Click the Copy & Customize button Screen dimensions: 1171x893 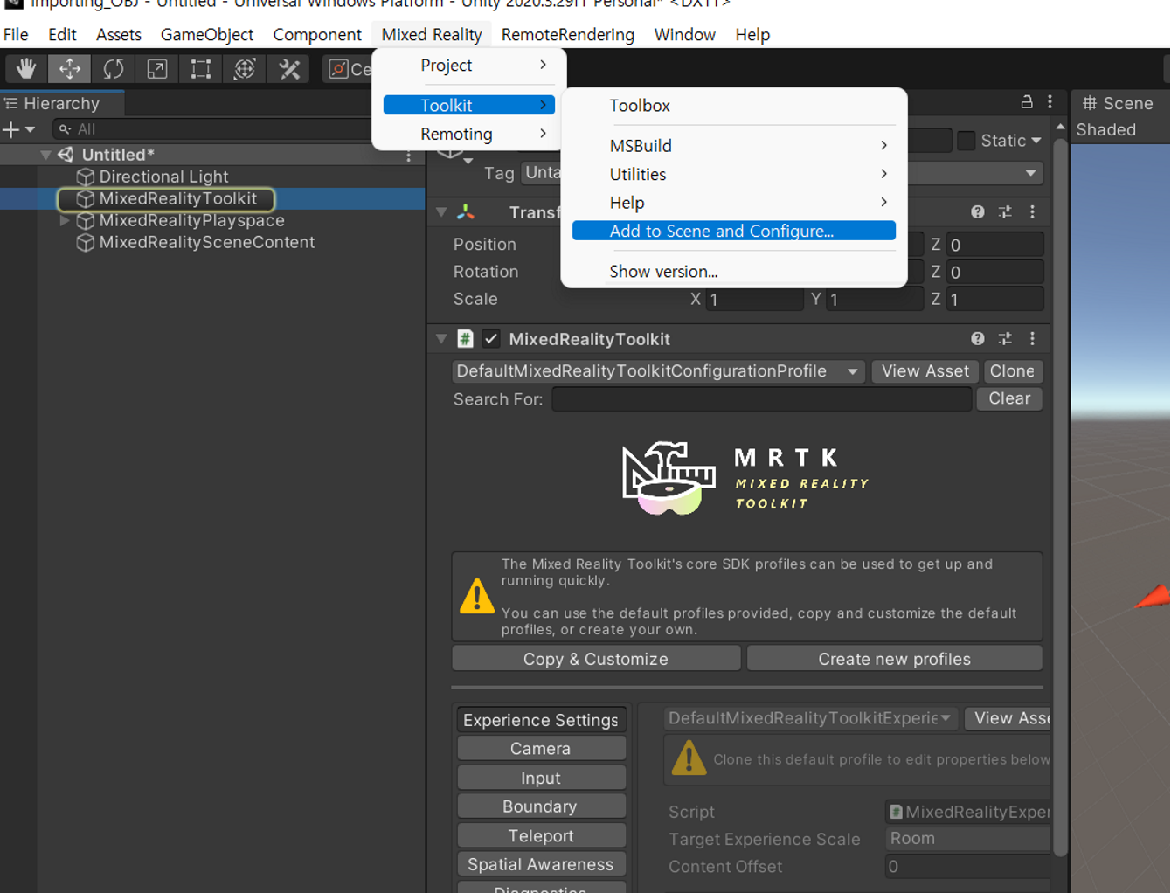point(595,658)
